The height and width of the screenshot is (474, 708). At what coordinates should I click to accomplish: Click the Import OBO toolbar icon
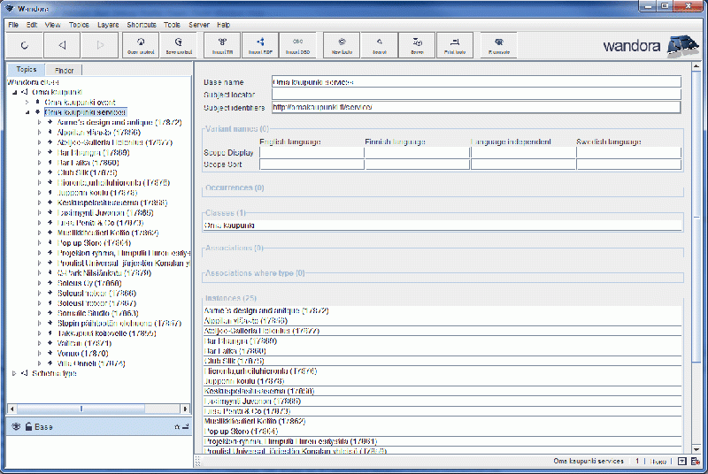[297, 43]
